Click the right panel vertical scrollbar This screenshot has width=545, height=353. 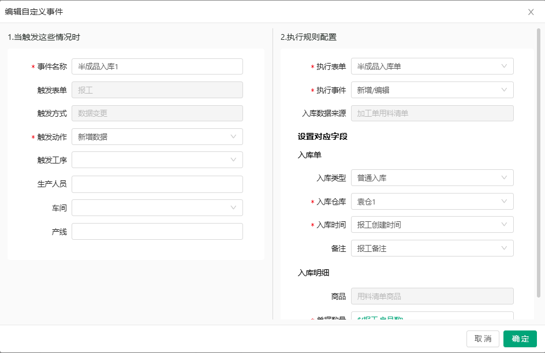pos(539,162)
